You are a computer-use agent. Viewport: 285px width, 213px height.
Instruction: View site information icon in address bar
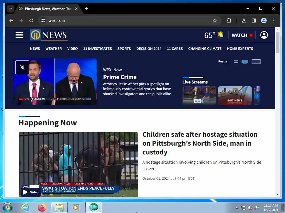point(43,21)
